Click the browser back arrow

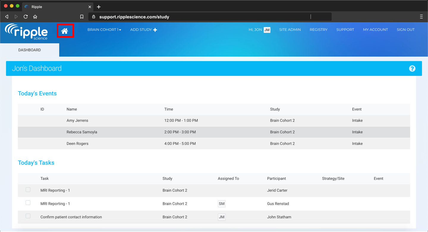coord(7,17)
